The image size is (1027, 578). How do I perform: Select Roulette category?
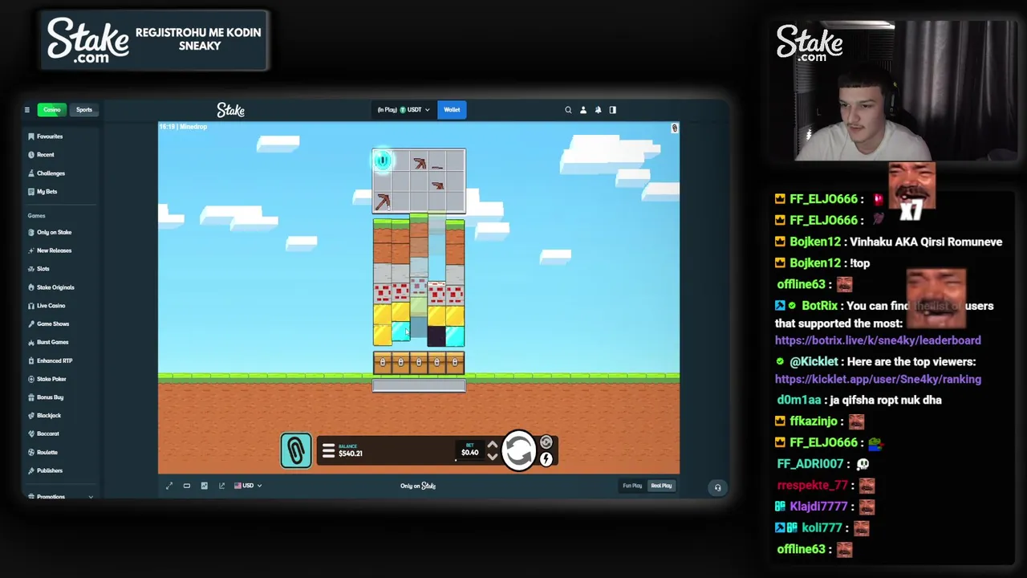point(43,453)
